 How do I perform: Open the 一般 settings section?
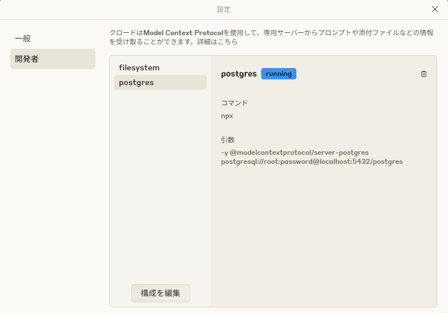23,39
